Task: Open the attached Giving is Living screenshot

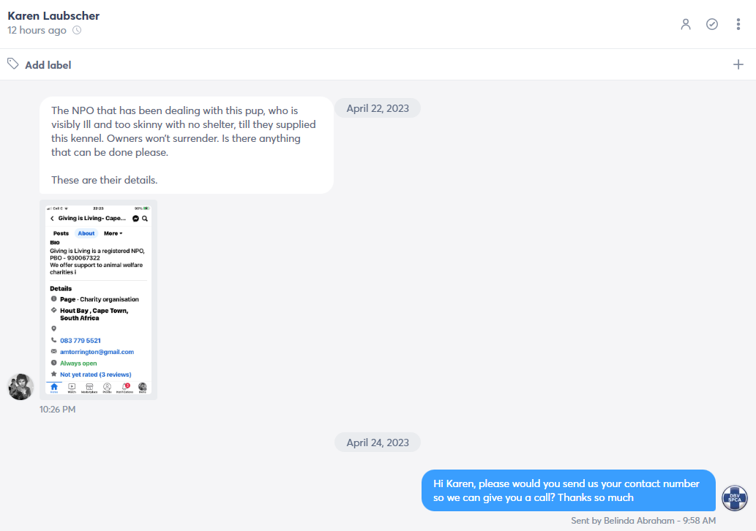Action: pos(98,300)
